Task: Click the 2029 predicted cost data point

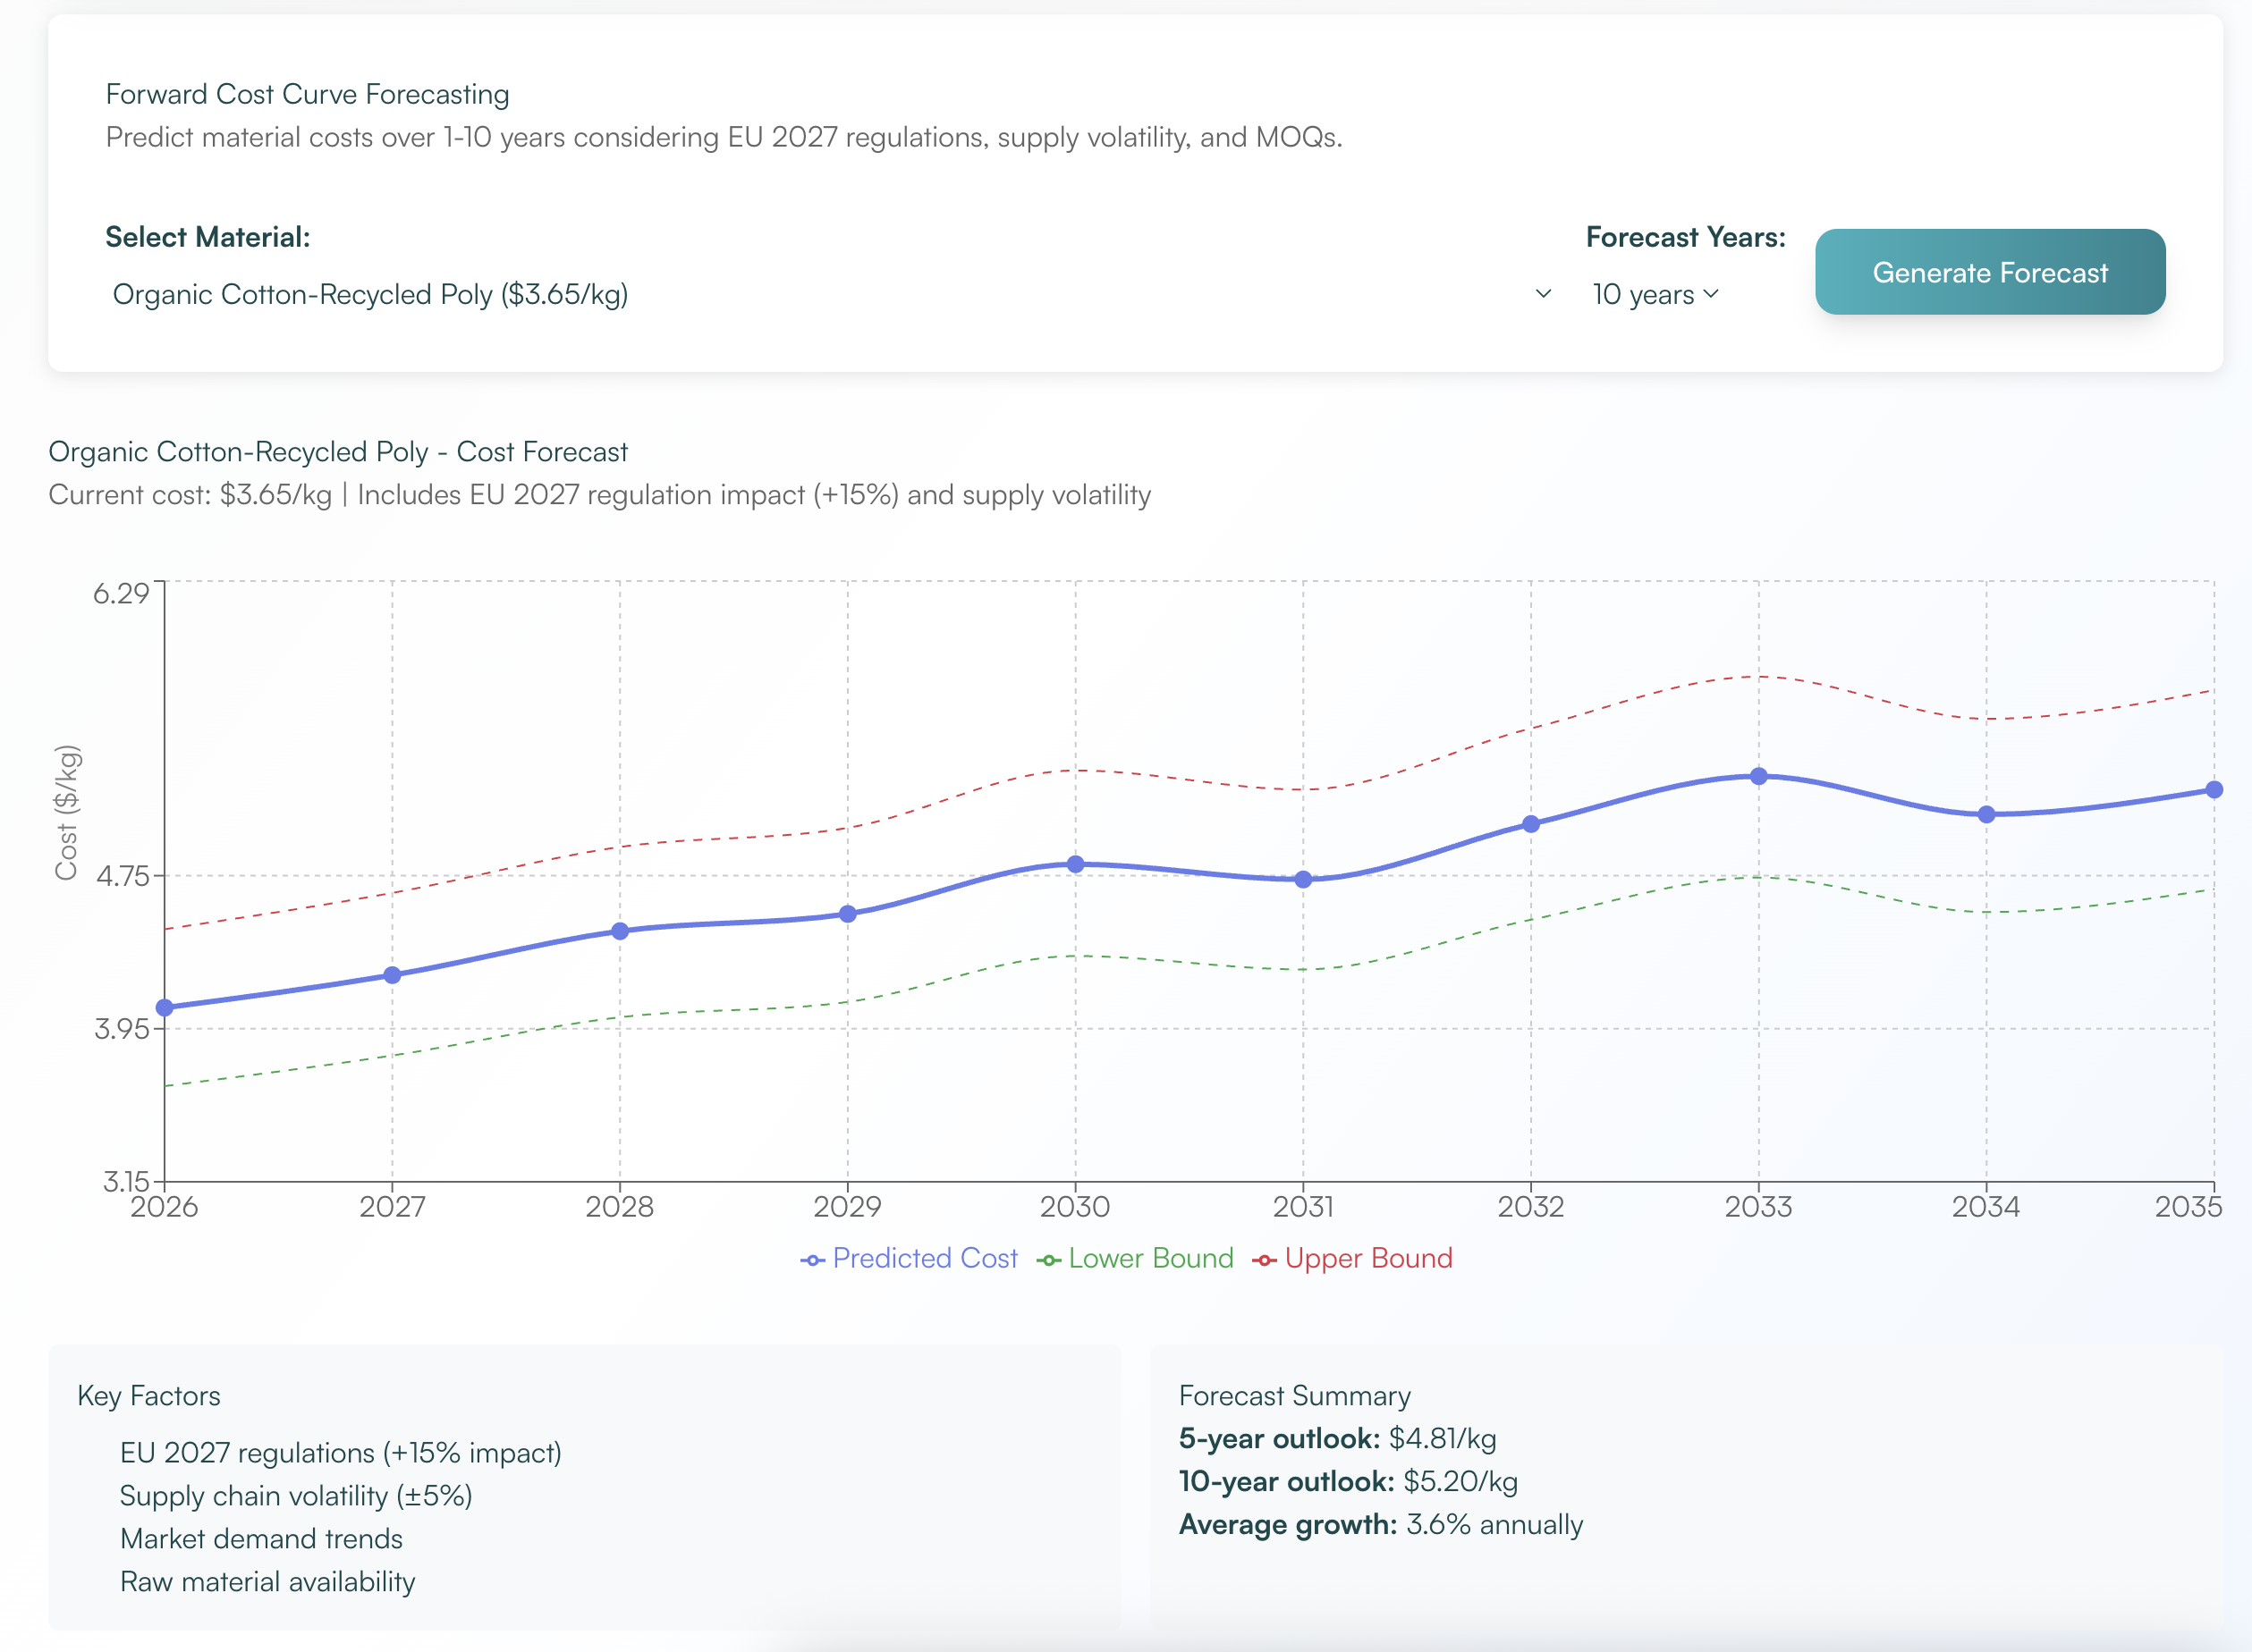Action: pyautogui.click(x=847, y=914)
